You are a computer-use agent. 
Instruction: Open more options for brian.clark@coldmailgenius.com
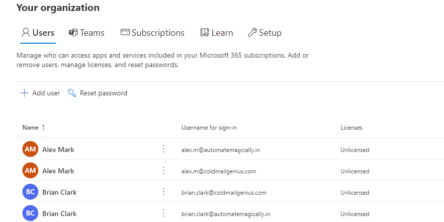point(164,192)
